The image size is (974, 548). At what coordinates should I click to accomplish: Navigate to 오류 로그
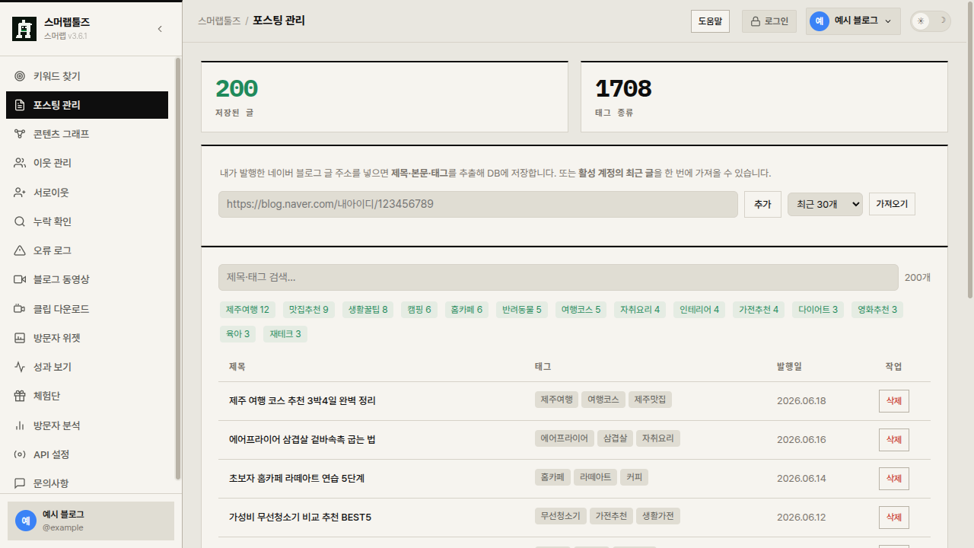pyautogui.click(x=87, y=250)
